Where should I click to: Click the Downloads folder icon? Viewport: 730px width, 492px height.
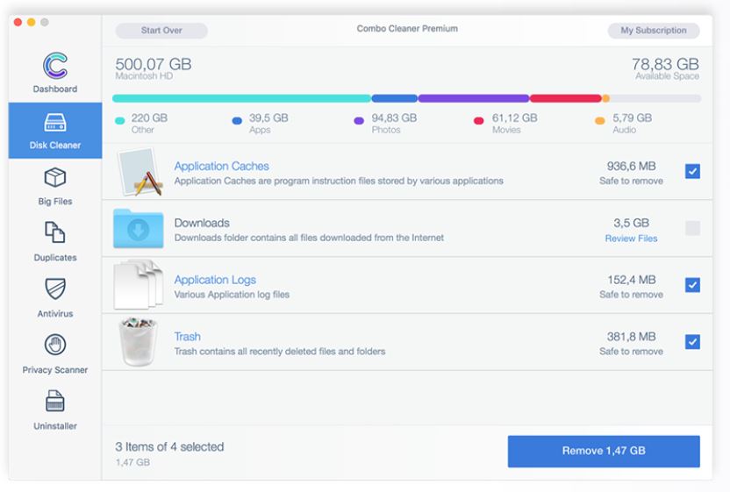point(138,228)
